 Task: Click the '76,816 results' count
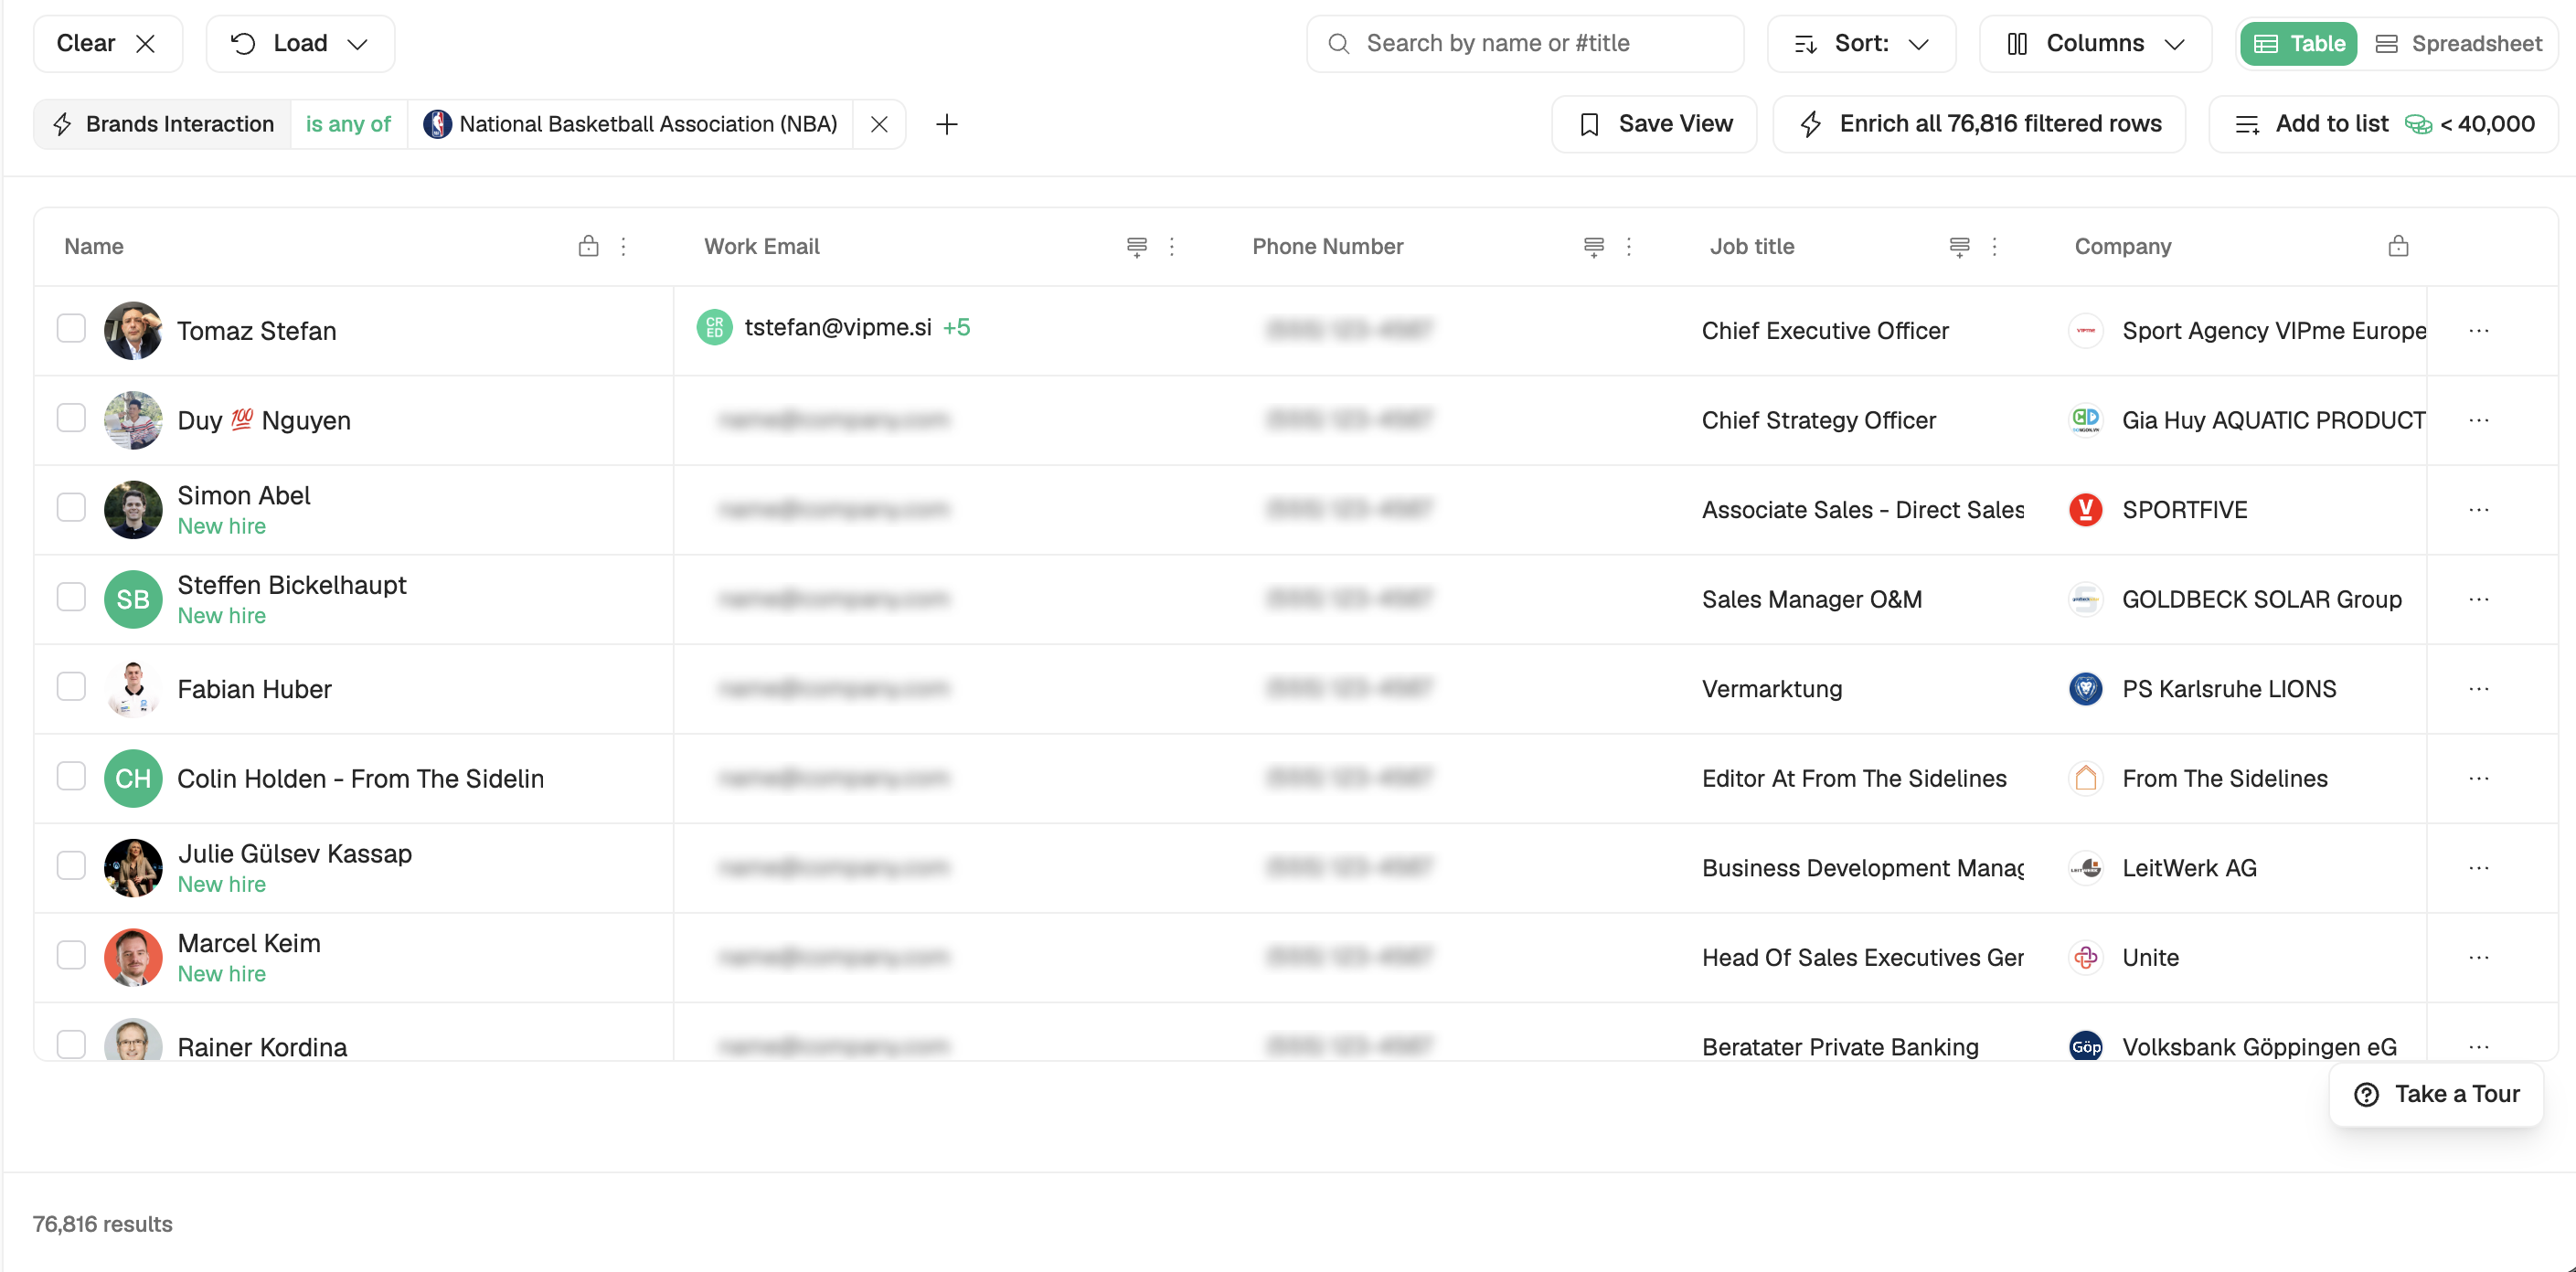pyautogui.click(x=102, y=1224)
